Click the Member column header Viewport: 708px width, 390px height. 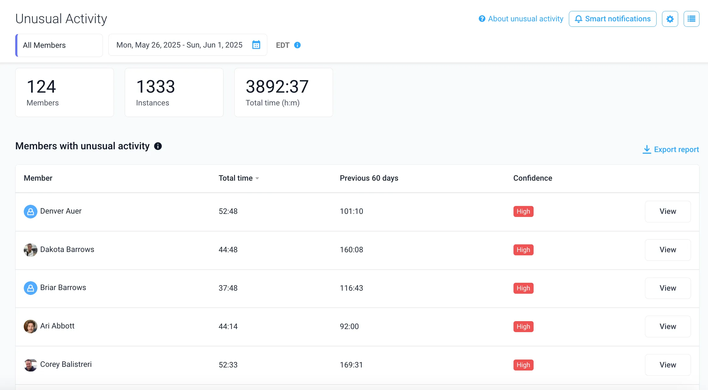38,178
